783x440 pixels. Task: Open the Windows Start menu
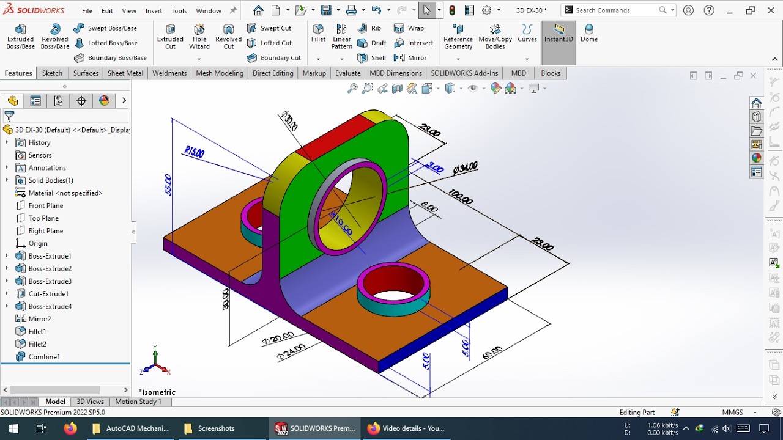pyautogui.click(x=13, y=428)
